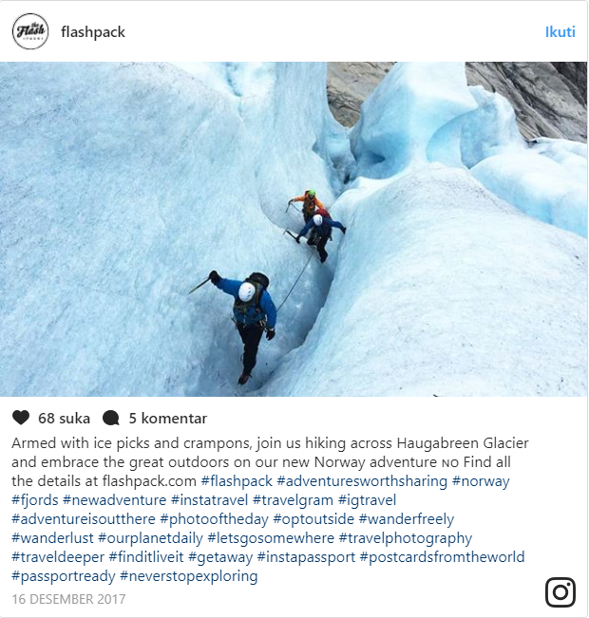Open the #neverstopexploring hashtag
589x618 pixels.
click(188, 576)
